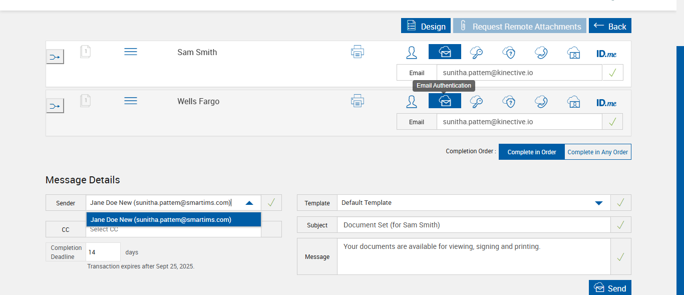The height and width of the screenshot is (295, 684).
Task: Select password authentication for Sam Smith
Action: [x=476, y=52]
